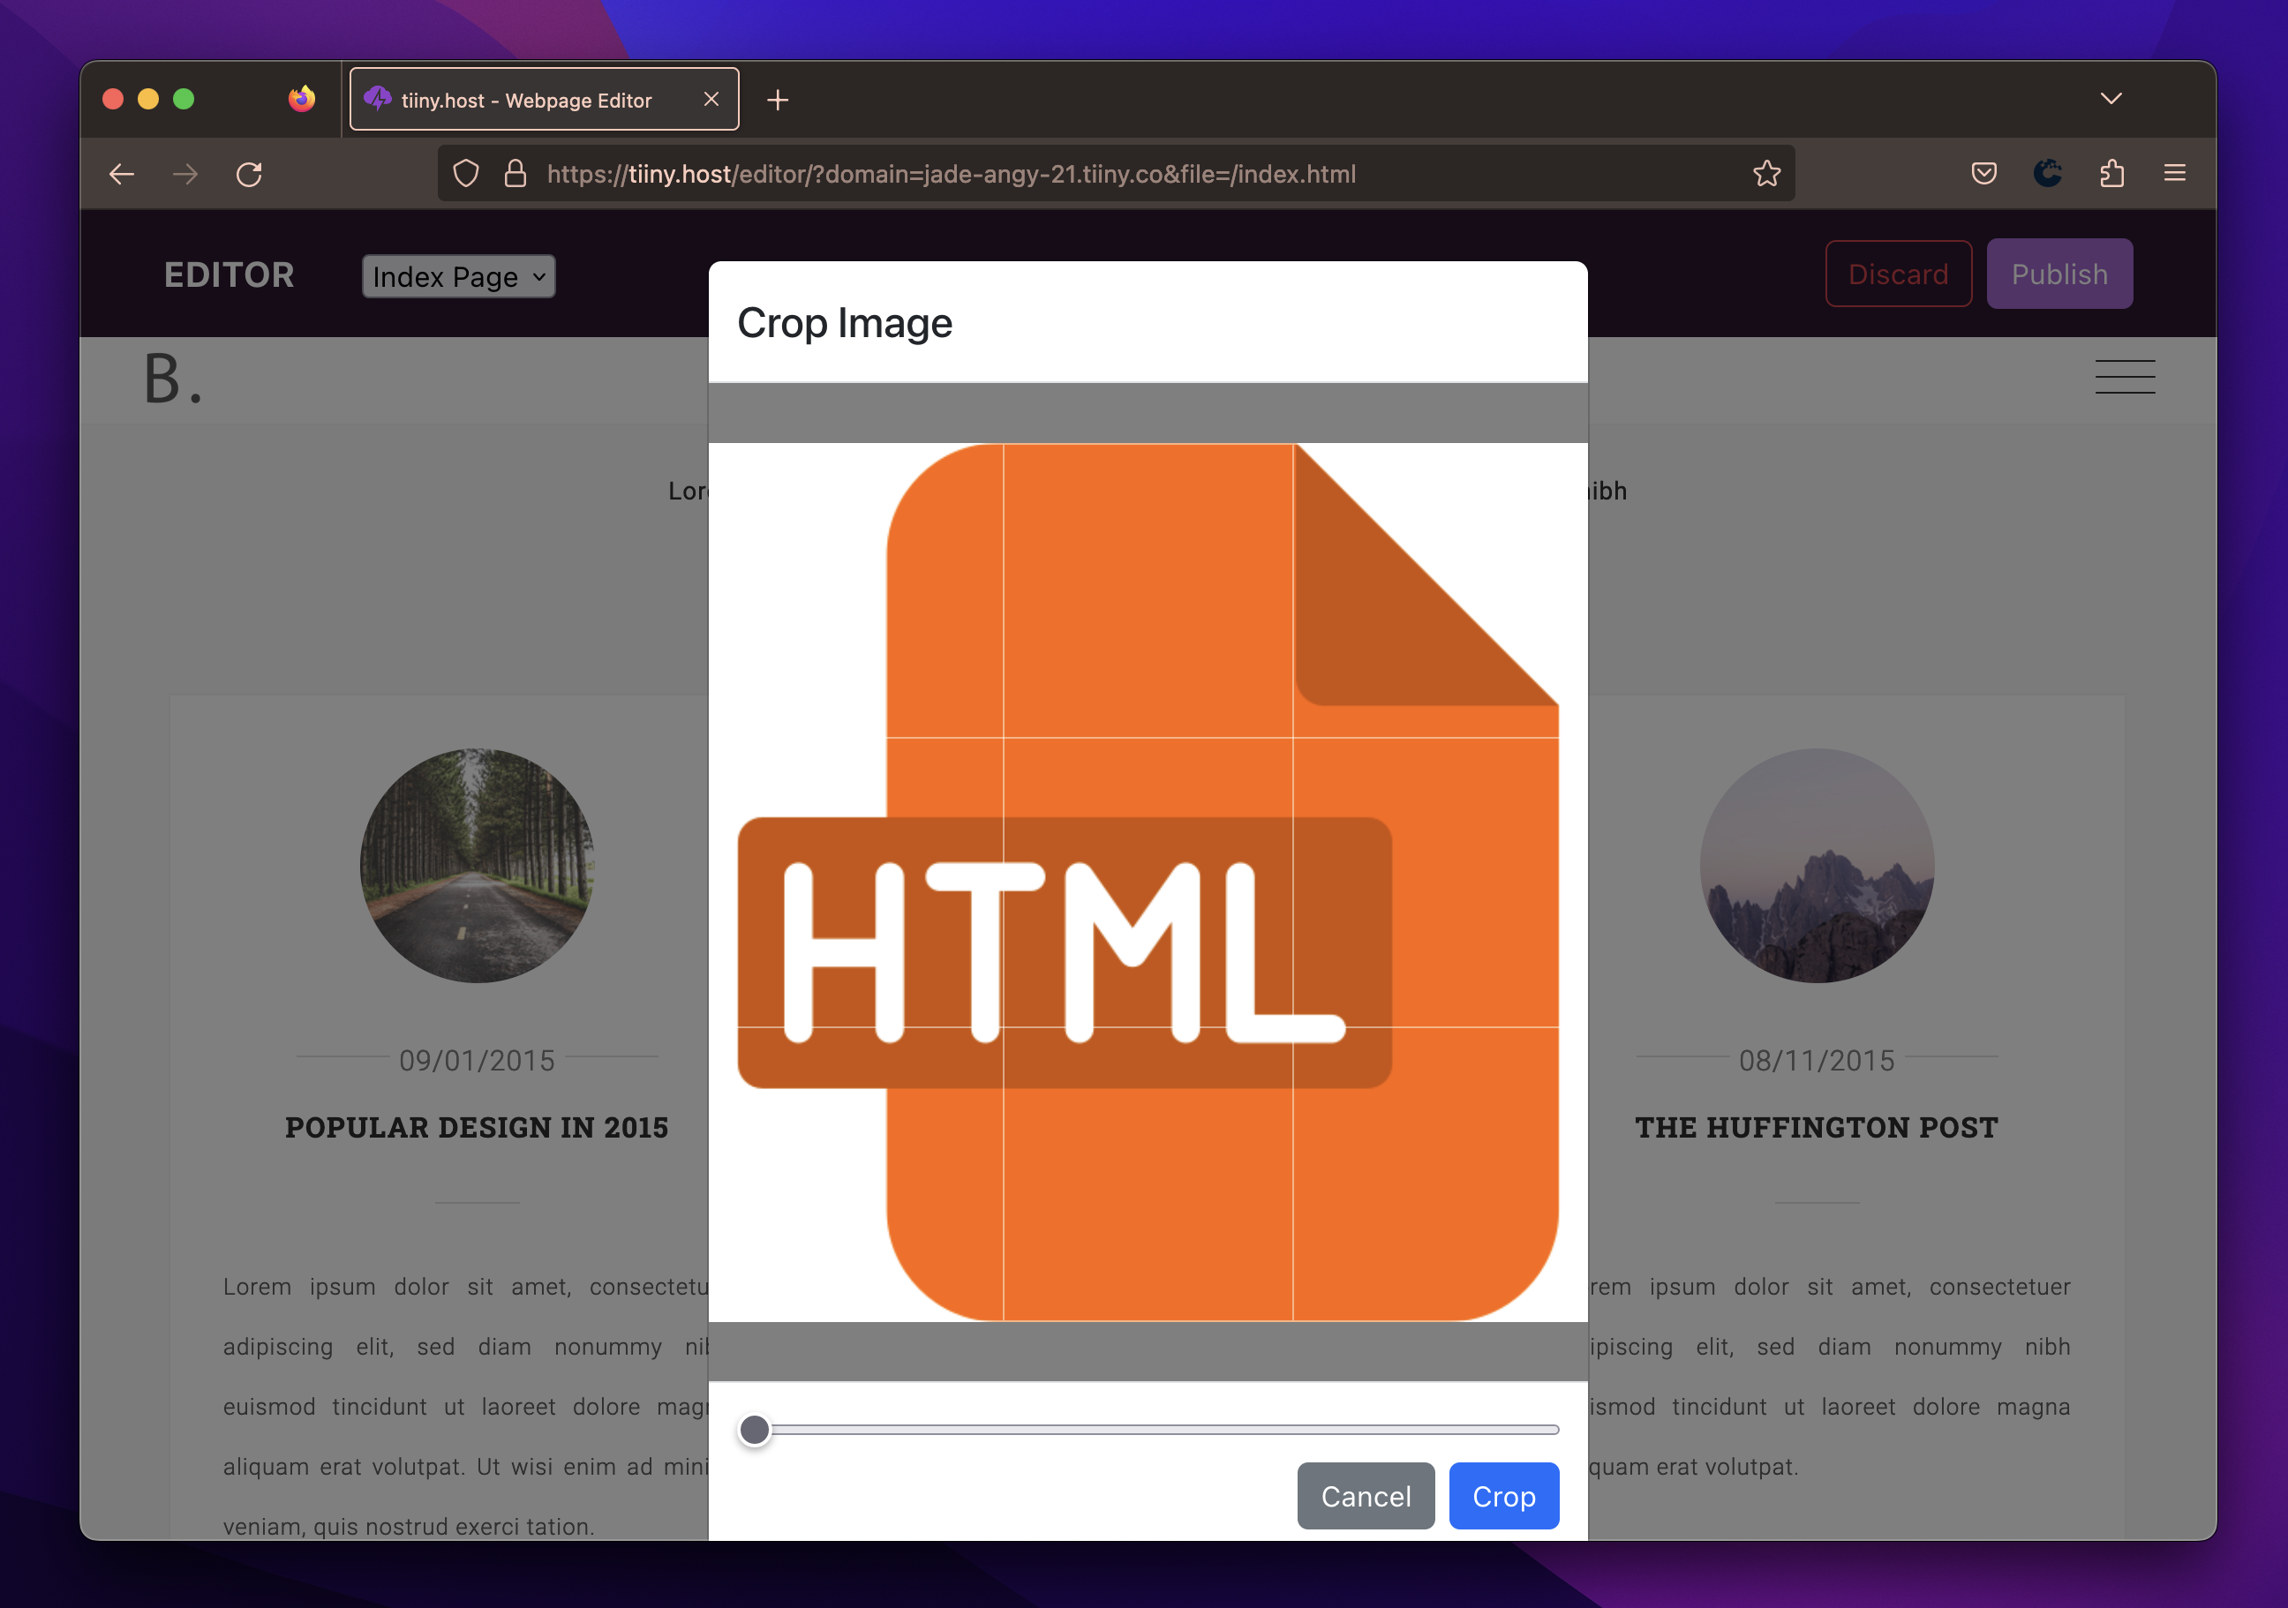Viewport: 2288px width, 1608px height.
Task: Click the Firefox logo icon in title bar
Action: coord(301,99)
